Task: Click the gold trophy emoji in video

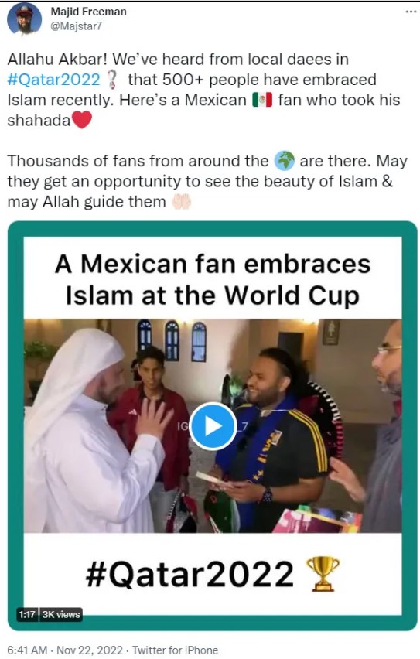Action: 323,574
